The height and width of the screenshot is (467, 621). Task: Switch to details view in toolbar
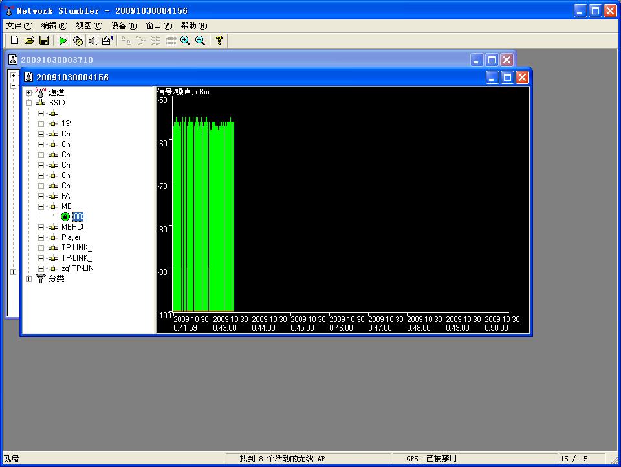click(x=171, y=40)
